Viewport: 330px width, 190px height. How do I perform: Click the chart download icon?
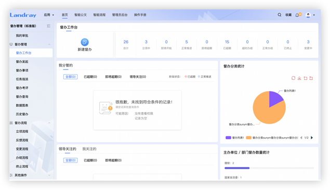(299, 78)
